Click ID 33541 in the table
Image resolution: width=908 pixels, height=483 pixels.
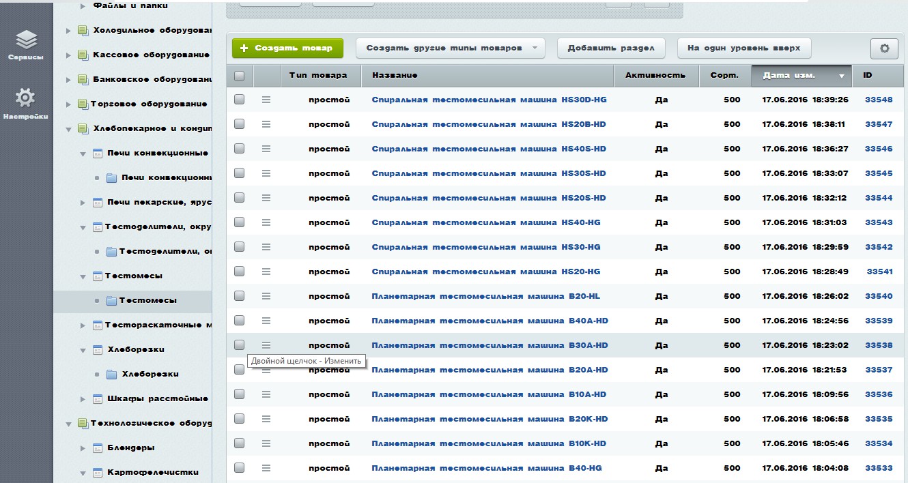pyautogui.click(x=879, y=272)
